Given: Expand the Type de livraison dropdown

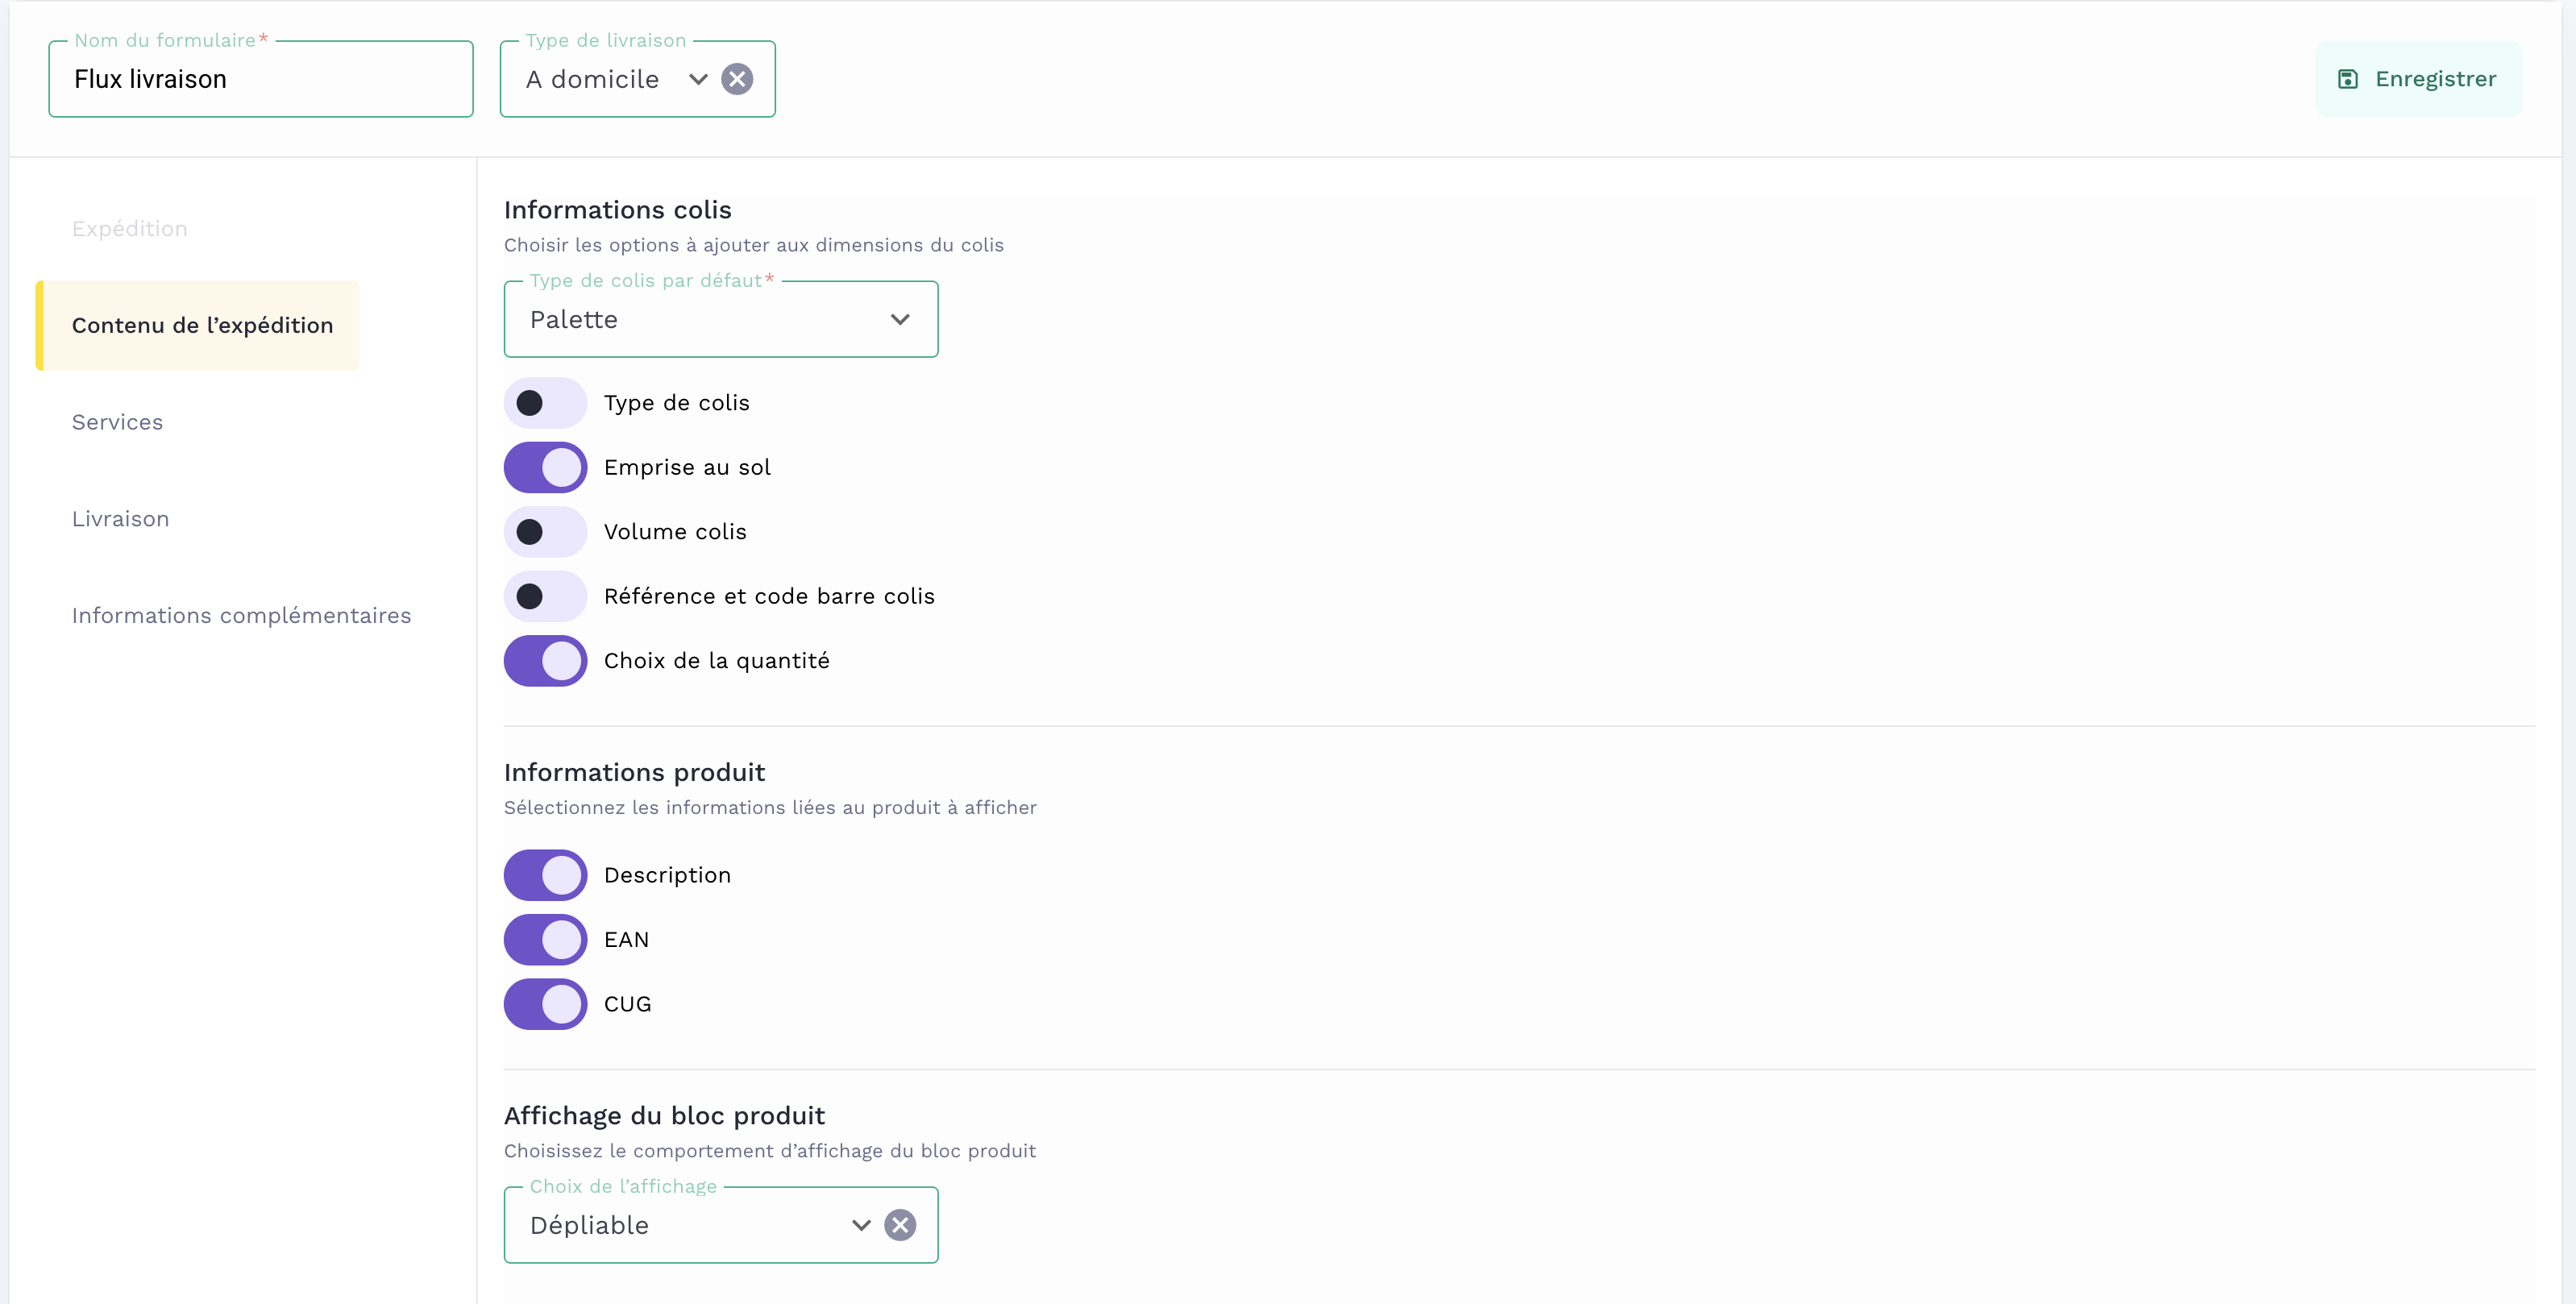Looking at the screenshot, I should [x=698, y=79].
